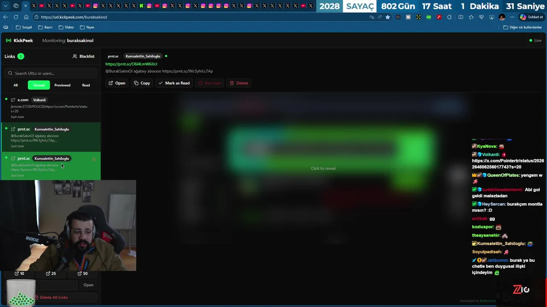The image size is (547, 307).
Task: Open the tab search dropdown arrow
Action: pyautogui.click(x=6, y=6)
